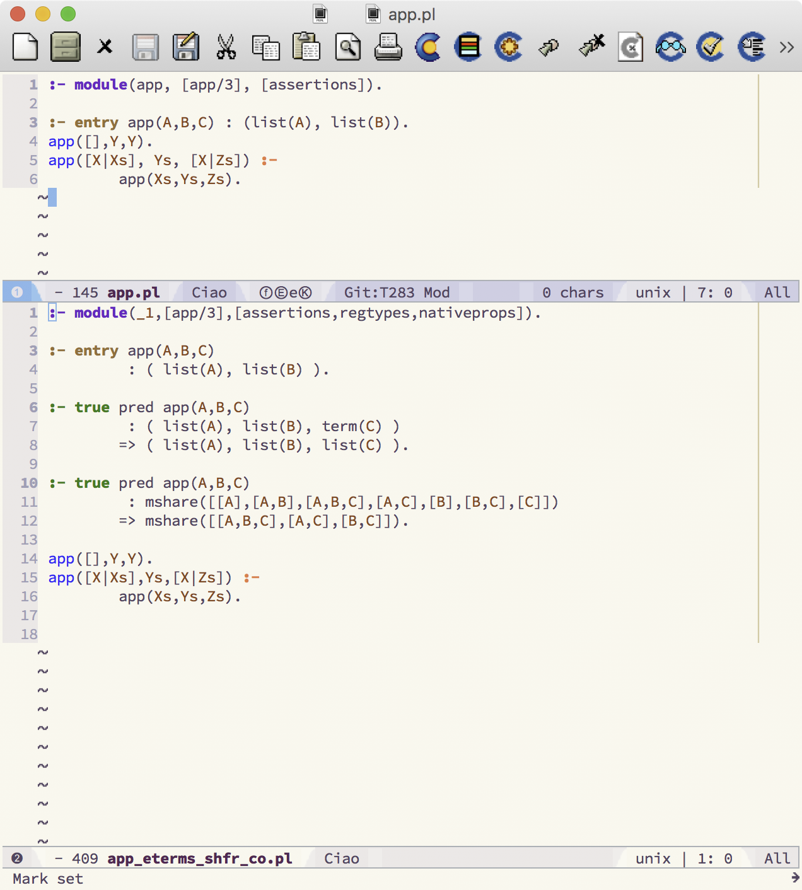The height and width of the screenshot is (890, 802).
Task: Click the Save buffer floppy disk icon
Action: pyautogui.click(x=145, y=47)
